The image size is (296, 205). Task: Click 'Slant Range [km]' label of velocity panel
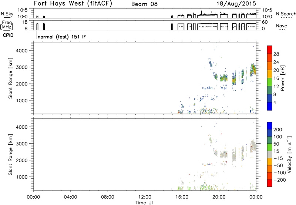(x=10, y=155)
